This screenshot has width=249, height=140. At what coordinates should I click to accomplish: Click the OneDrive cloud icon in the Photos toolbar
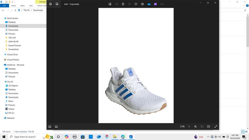click(149, 4)
